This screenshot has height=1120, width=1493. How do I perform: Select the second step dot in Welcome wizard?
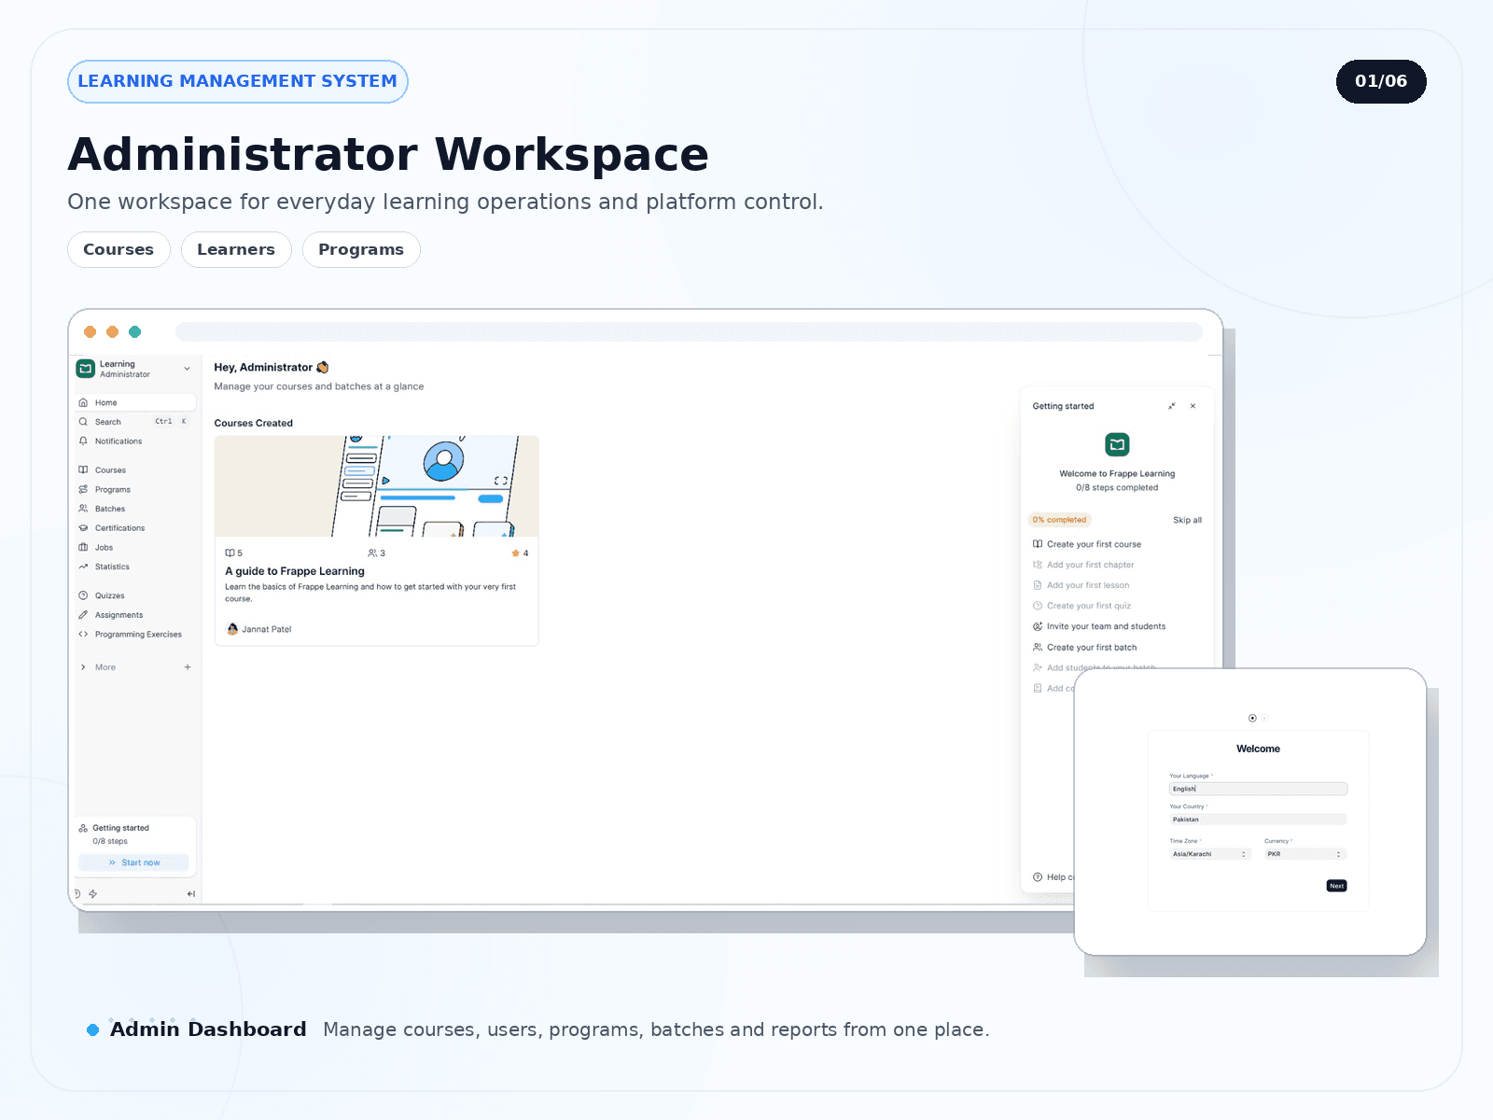click(x=1264, y=718)
